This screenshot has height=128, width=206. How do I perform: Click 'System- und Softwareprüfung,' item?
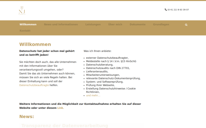(105, 82)
